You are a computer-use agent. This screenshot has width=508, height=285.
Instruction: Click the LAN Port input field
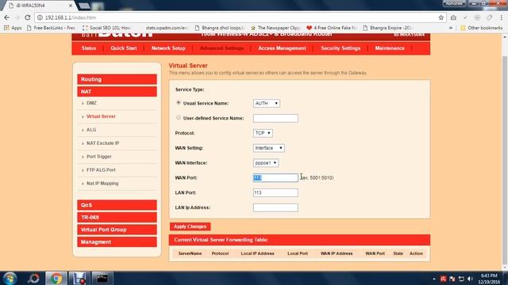point(275,192)
